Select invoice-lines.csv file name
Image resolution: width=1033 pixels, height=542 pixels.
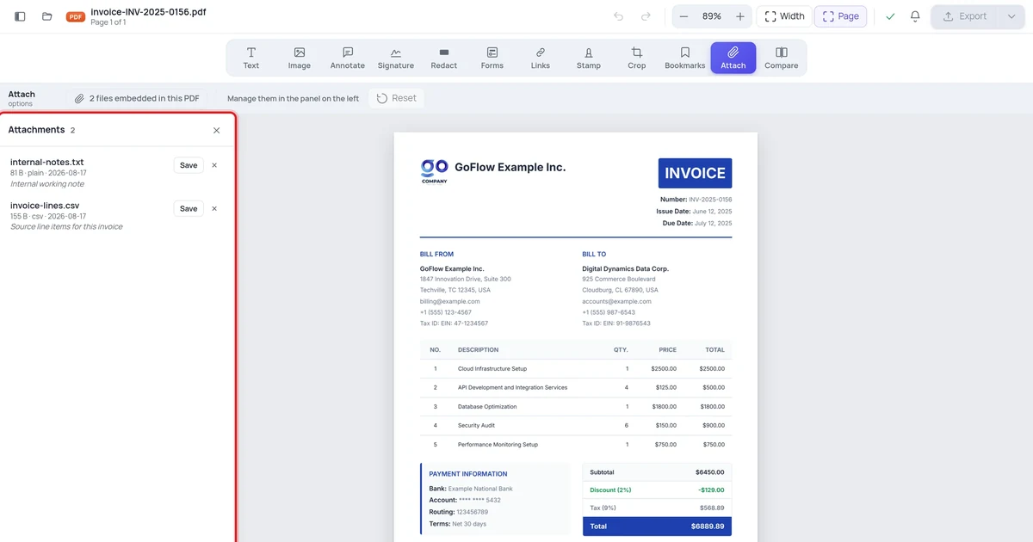point(45,205)
